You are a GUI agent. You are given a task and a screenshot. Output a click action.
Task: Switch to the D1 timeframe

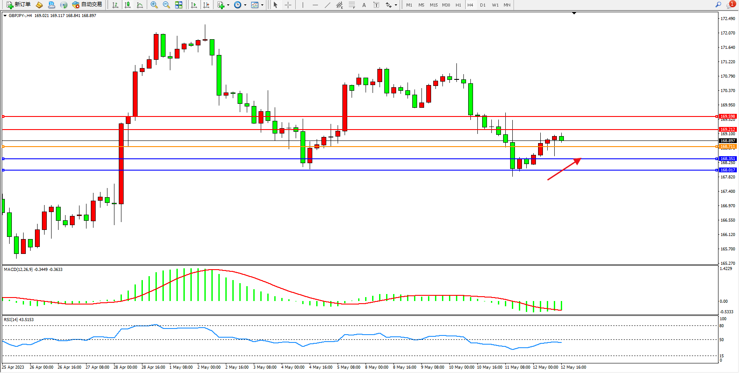483,5
